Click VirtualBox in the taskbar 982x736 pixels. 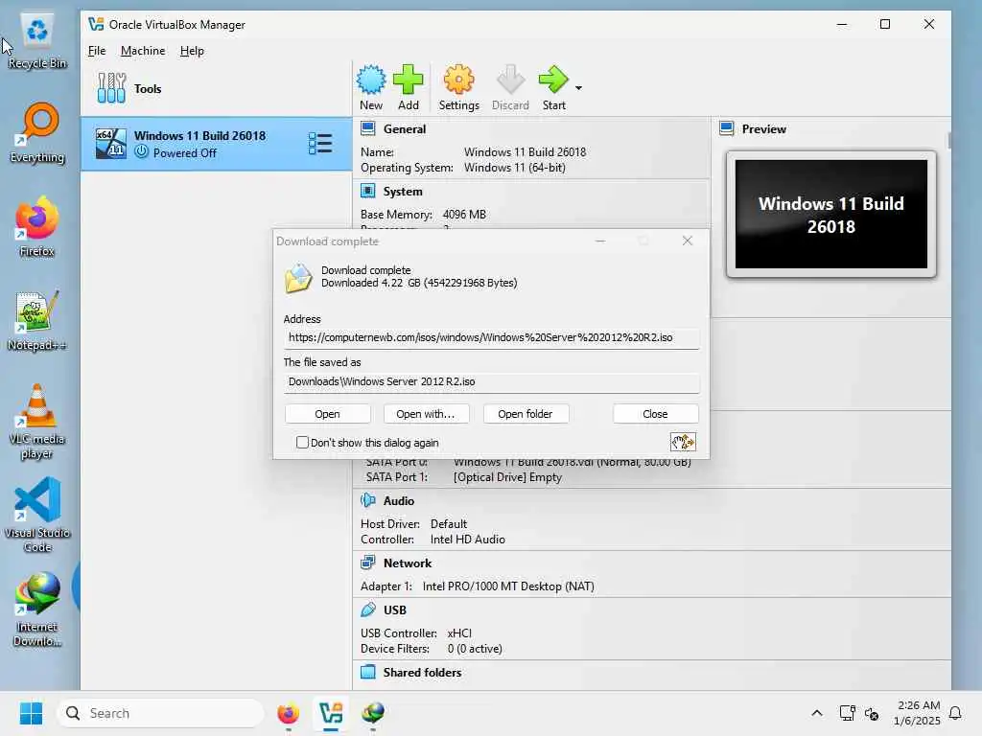(x=331, y=713)
